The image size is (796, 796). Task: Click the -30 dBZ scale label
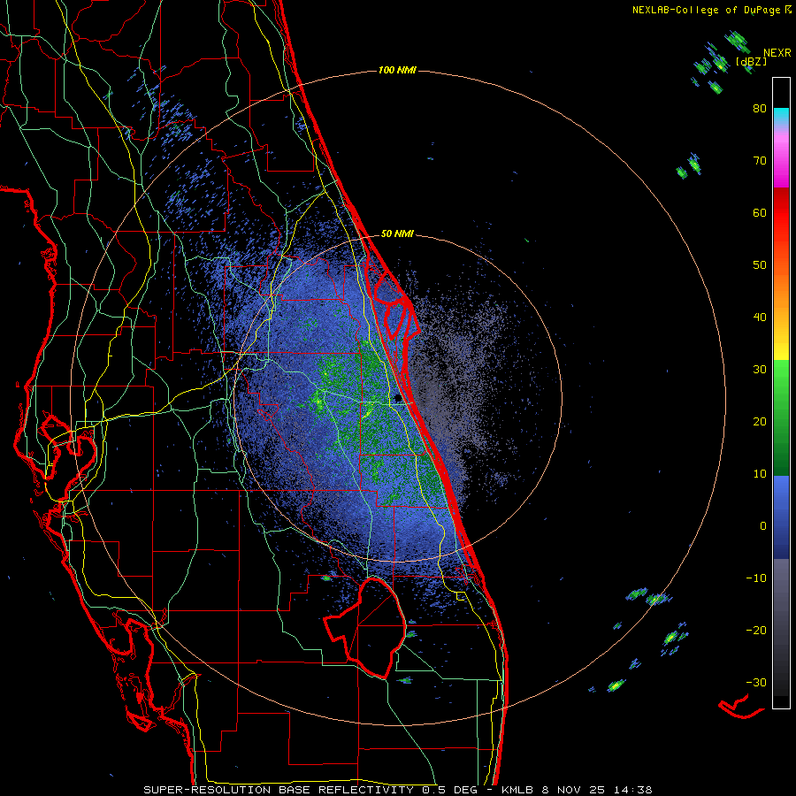pos(756,682)
